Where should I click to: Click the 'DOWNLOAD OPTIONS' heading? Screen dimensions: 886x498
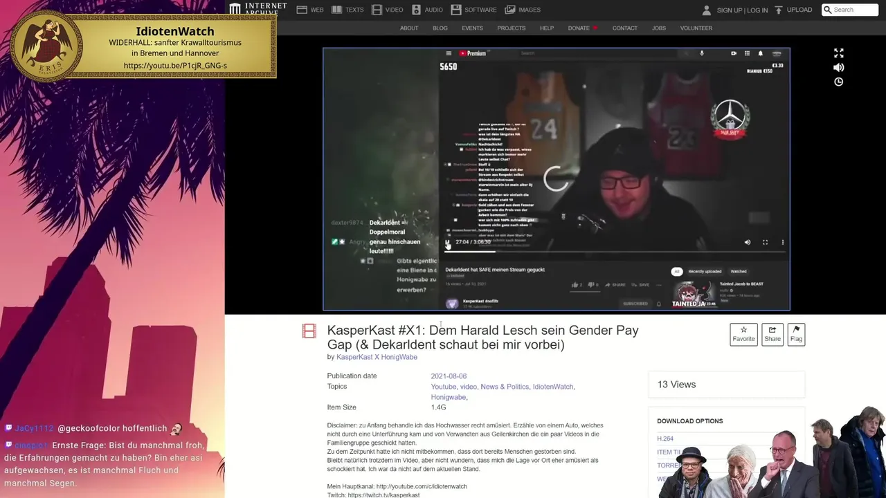690,421
